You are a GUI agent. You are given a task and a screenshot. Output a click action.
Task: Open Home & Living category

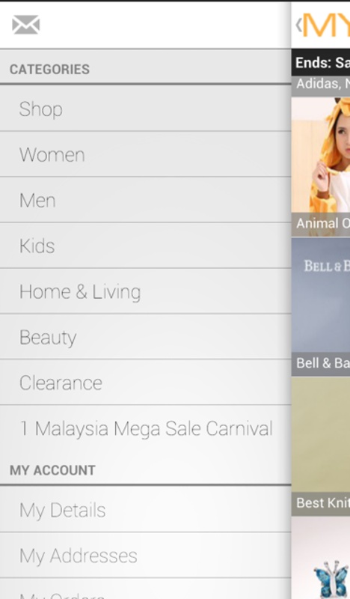(145, 291)
